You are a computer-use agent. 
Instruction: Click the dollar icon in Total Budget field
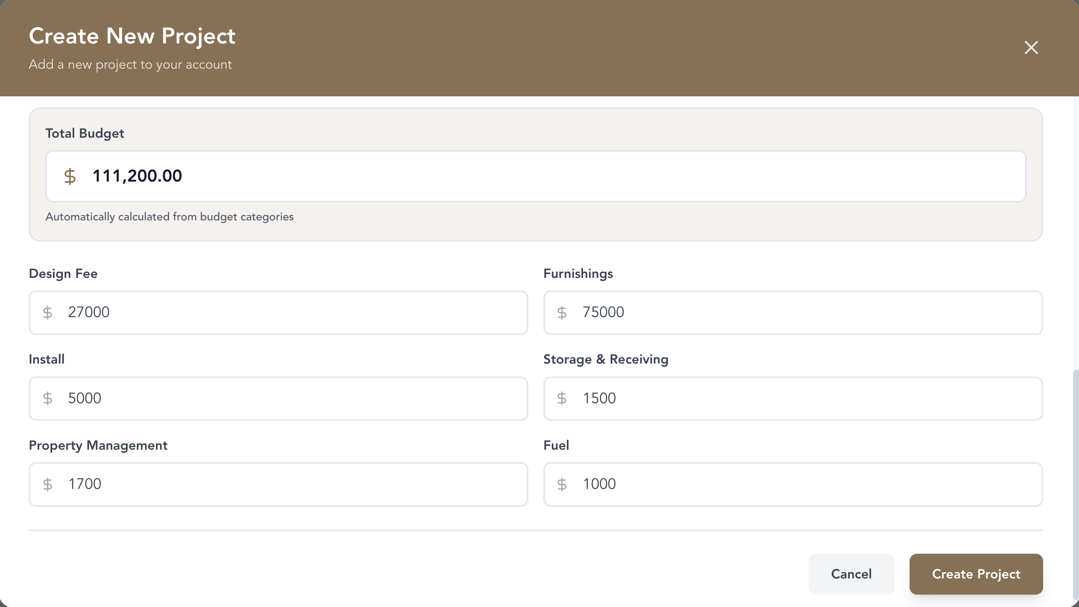click(70, 176)
